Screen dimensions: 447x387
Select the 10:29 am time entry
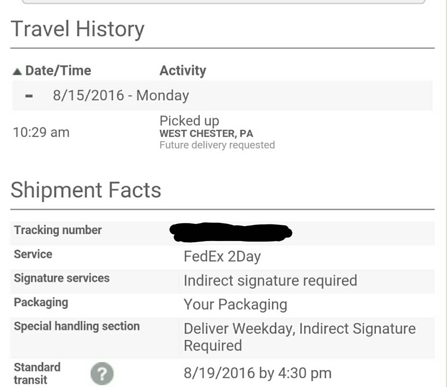[x=41, y=132]
